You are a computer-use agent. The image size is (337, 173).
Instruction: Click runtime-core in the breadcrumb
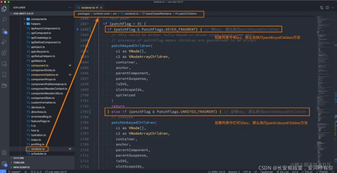(101, 14)
